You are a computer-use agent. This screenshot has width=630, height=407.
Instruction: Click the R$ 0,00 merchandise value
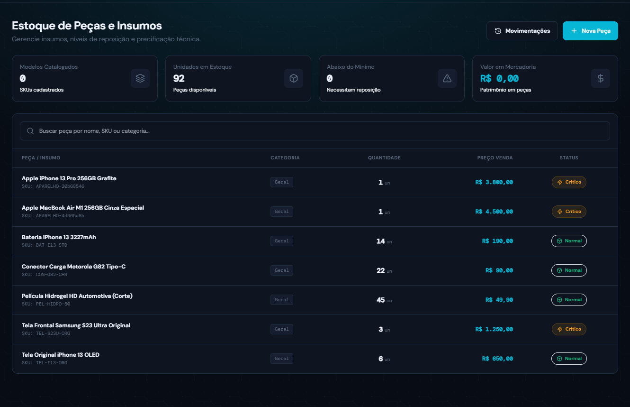[499, 78]
